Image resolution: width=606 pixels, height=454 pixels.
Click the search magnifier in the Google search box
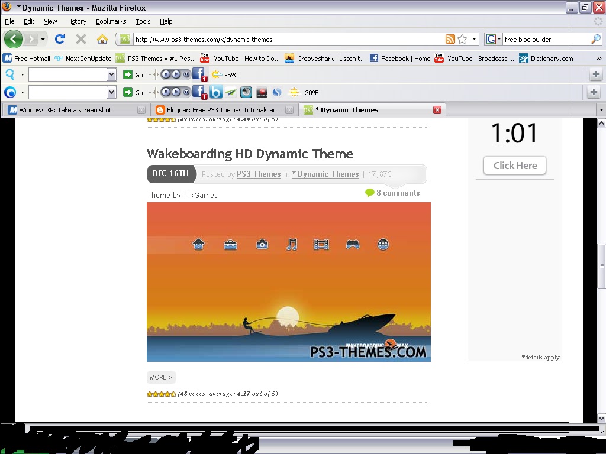pos(596,39)
